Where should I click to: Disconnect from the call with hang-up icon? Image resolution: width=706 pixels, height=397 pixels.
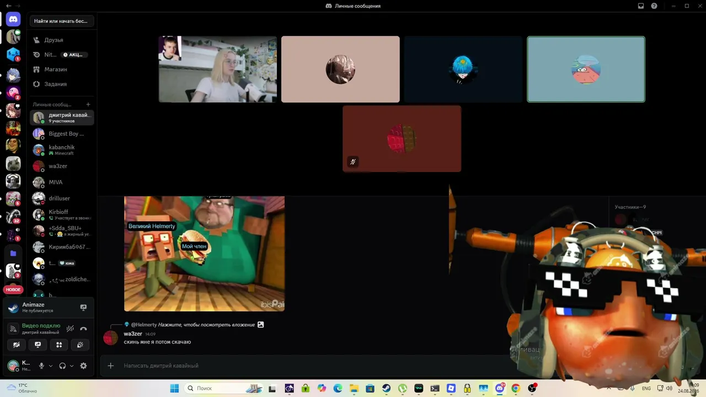pos(83,329)
